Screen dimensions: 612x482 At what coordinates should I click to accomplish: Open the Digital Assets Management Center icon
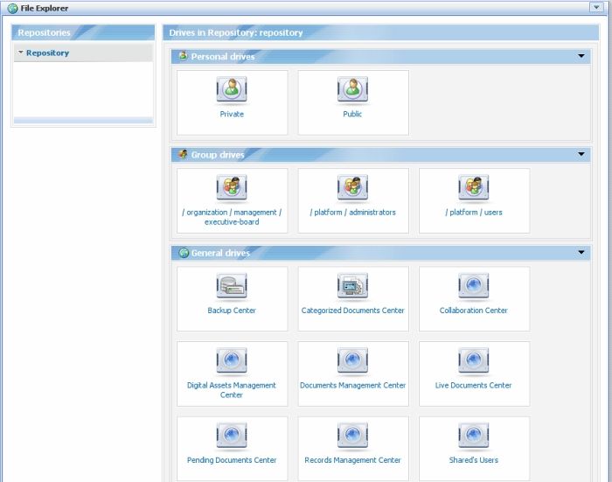[x=232, y=361]
